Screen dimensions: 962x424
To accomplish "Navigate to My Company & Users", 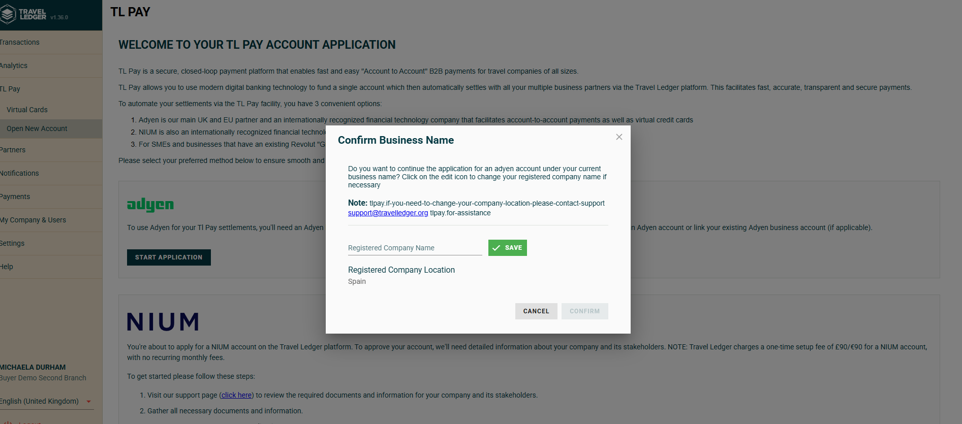I will pos(34,220).
